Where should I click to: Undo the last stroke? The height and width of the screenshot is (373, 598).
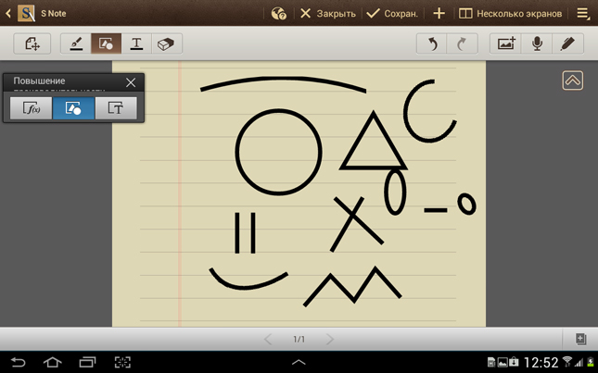coord(432,44)
